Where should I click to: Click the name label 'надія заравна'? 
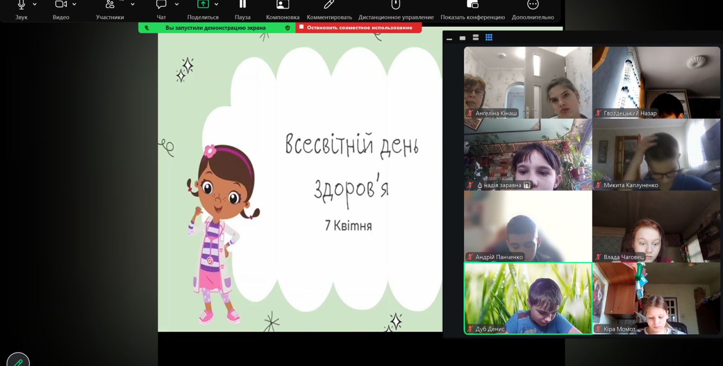502,185
